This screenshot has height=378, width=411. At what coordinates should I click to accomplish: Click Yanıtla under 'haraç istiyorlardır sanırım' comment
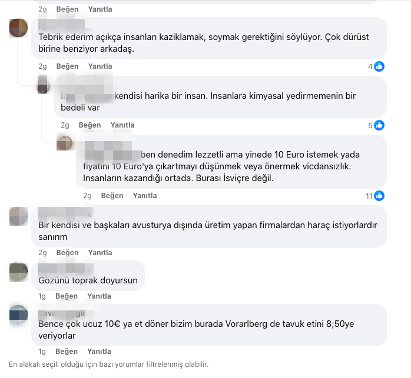100,253
